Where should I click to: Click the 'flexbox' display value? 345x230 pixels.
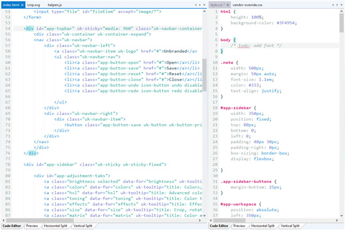[263, 159]
